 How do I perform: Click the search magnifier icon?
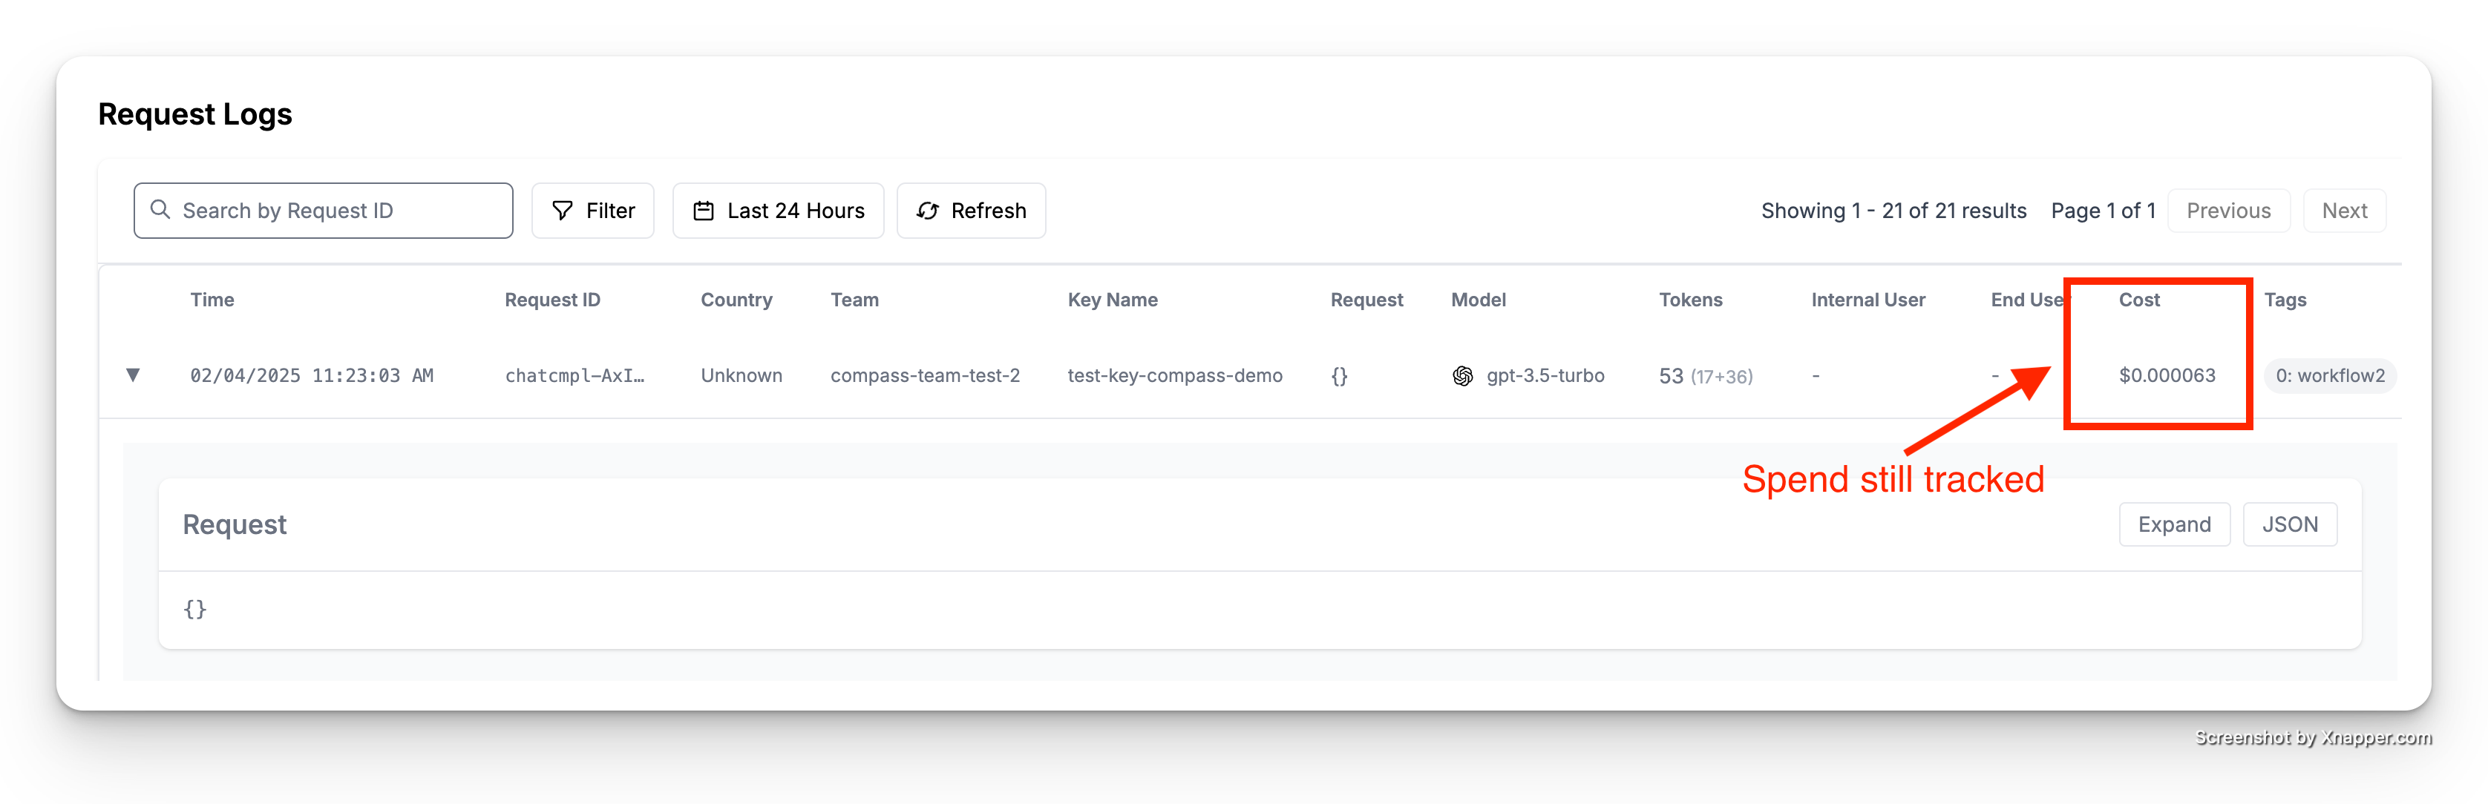pos(160,209)
